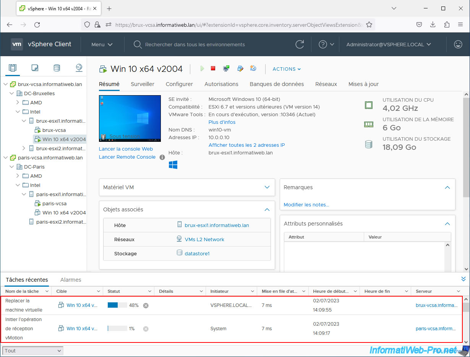Viewport: 470px width, 357px height.
Task: Select paris-esxi2 host in tree
Action: tap(61, 222)
